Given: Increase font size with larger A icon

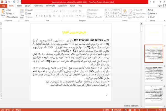Looking at the screenshot, I should click(x=54, y=11).
